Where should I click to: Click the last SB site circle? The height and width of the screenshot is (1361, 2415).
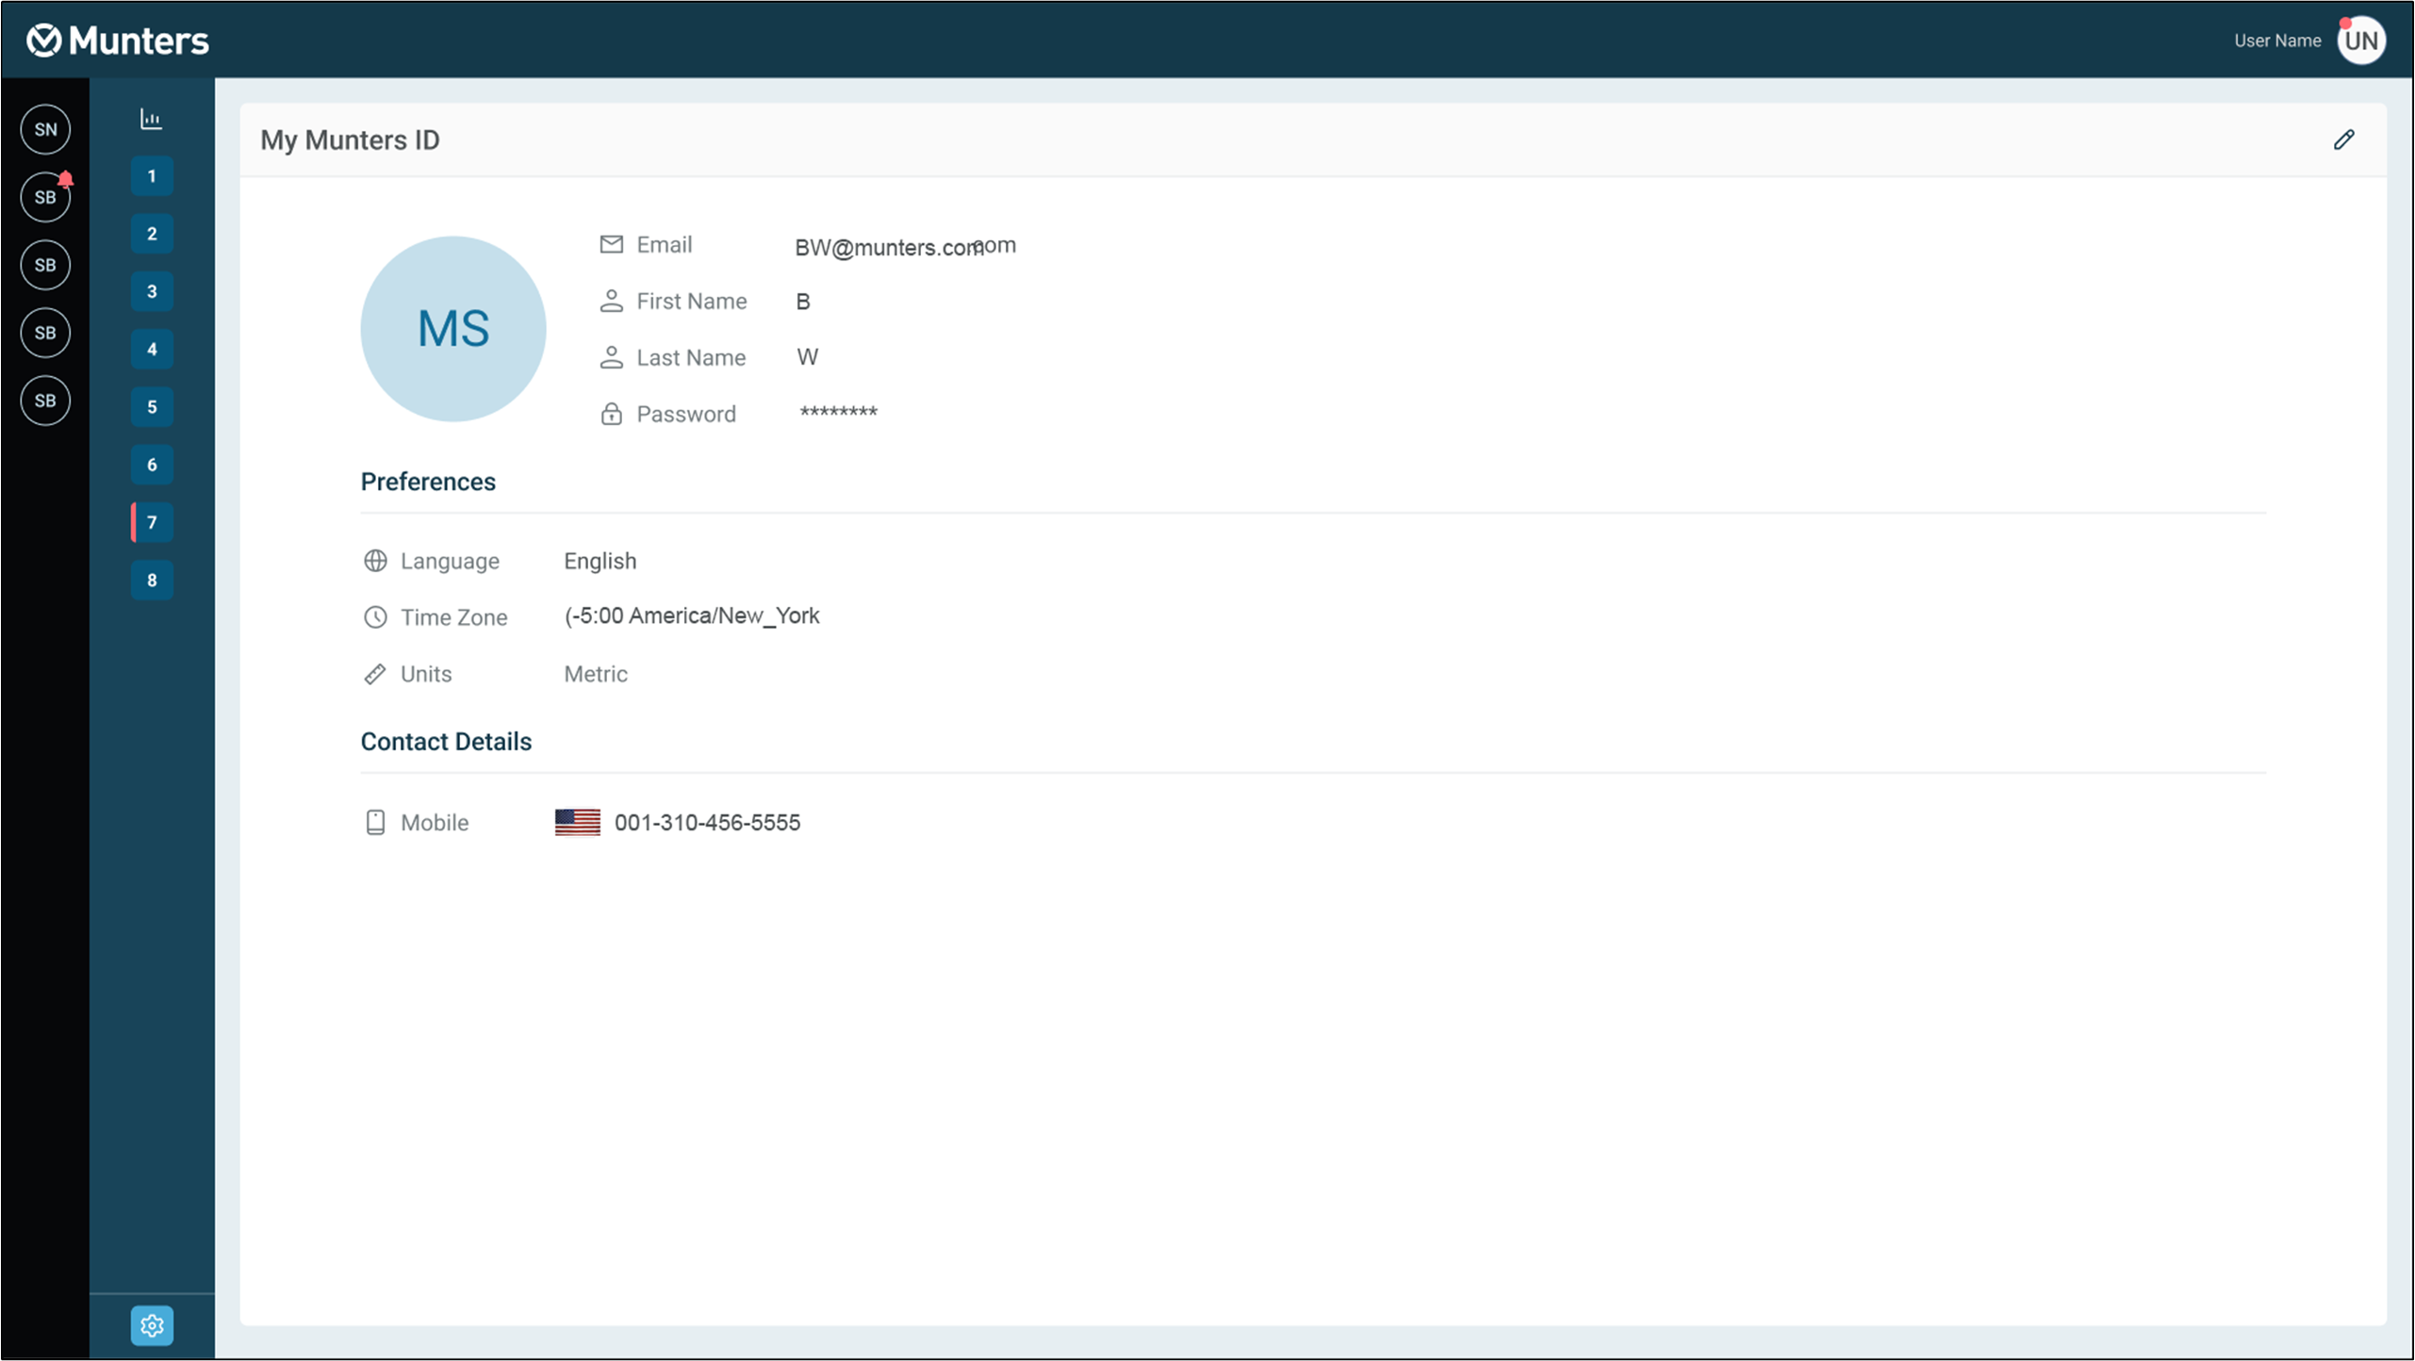[x=45, y=401]
